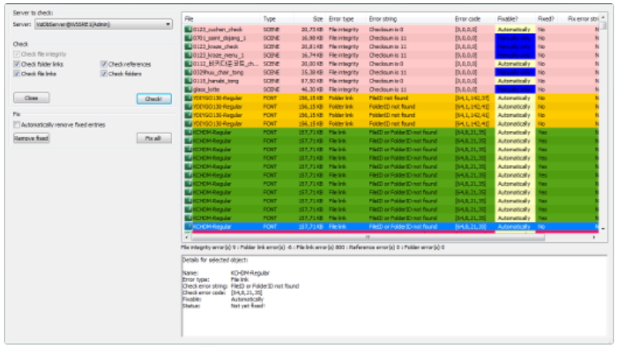Click the Status: Not yet fixed! detail line
Viewport: 625px width, 350px height.
224,306
